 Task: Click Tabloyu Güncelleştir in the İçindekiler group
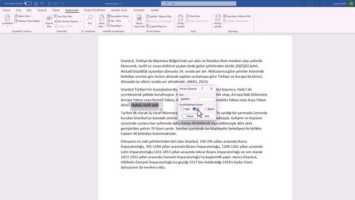(27, 21)
